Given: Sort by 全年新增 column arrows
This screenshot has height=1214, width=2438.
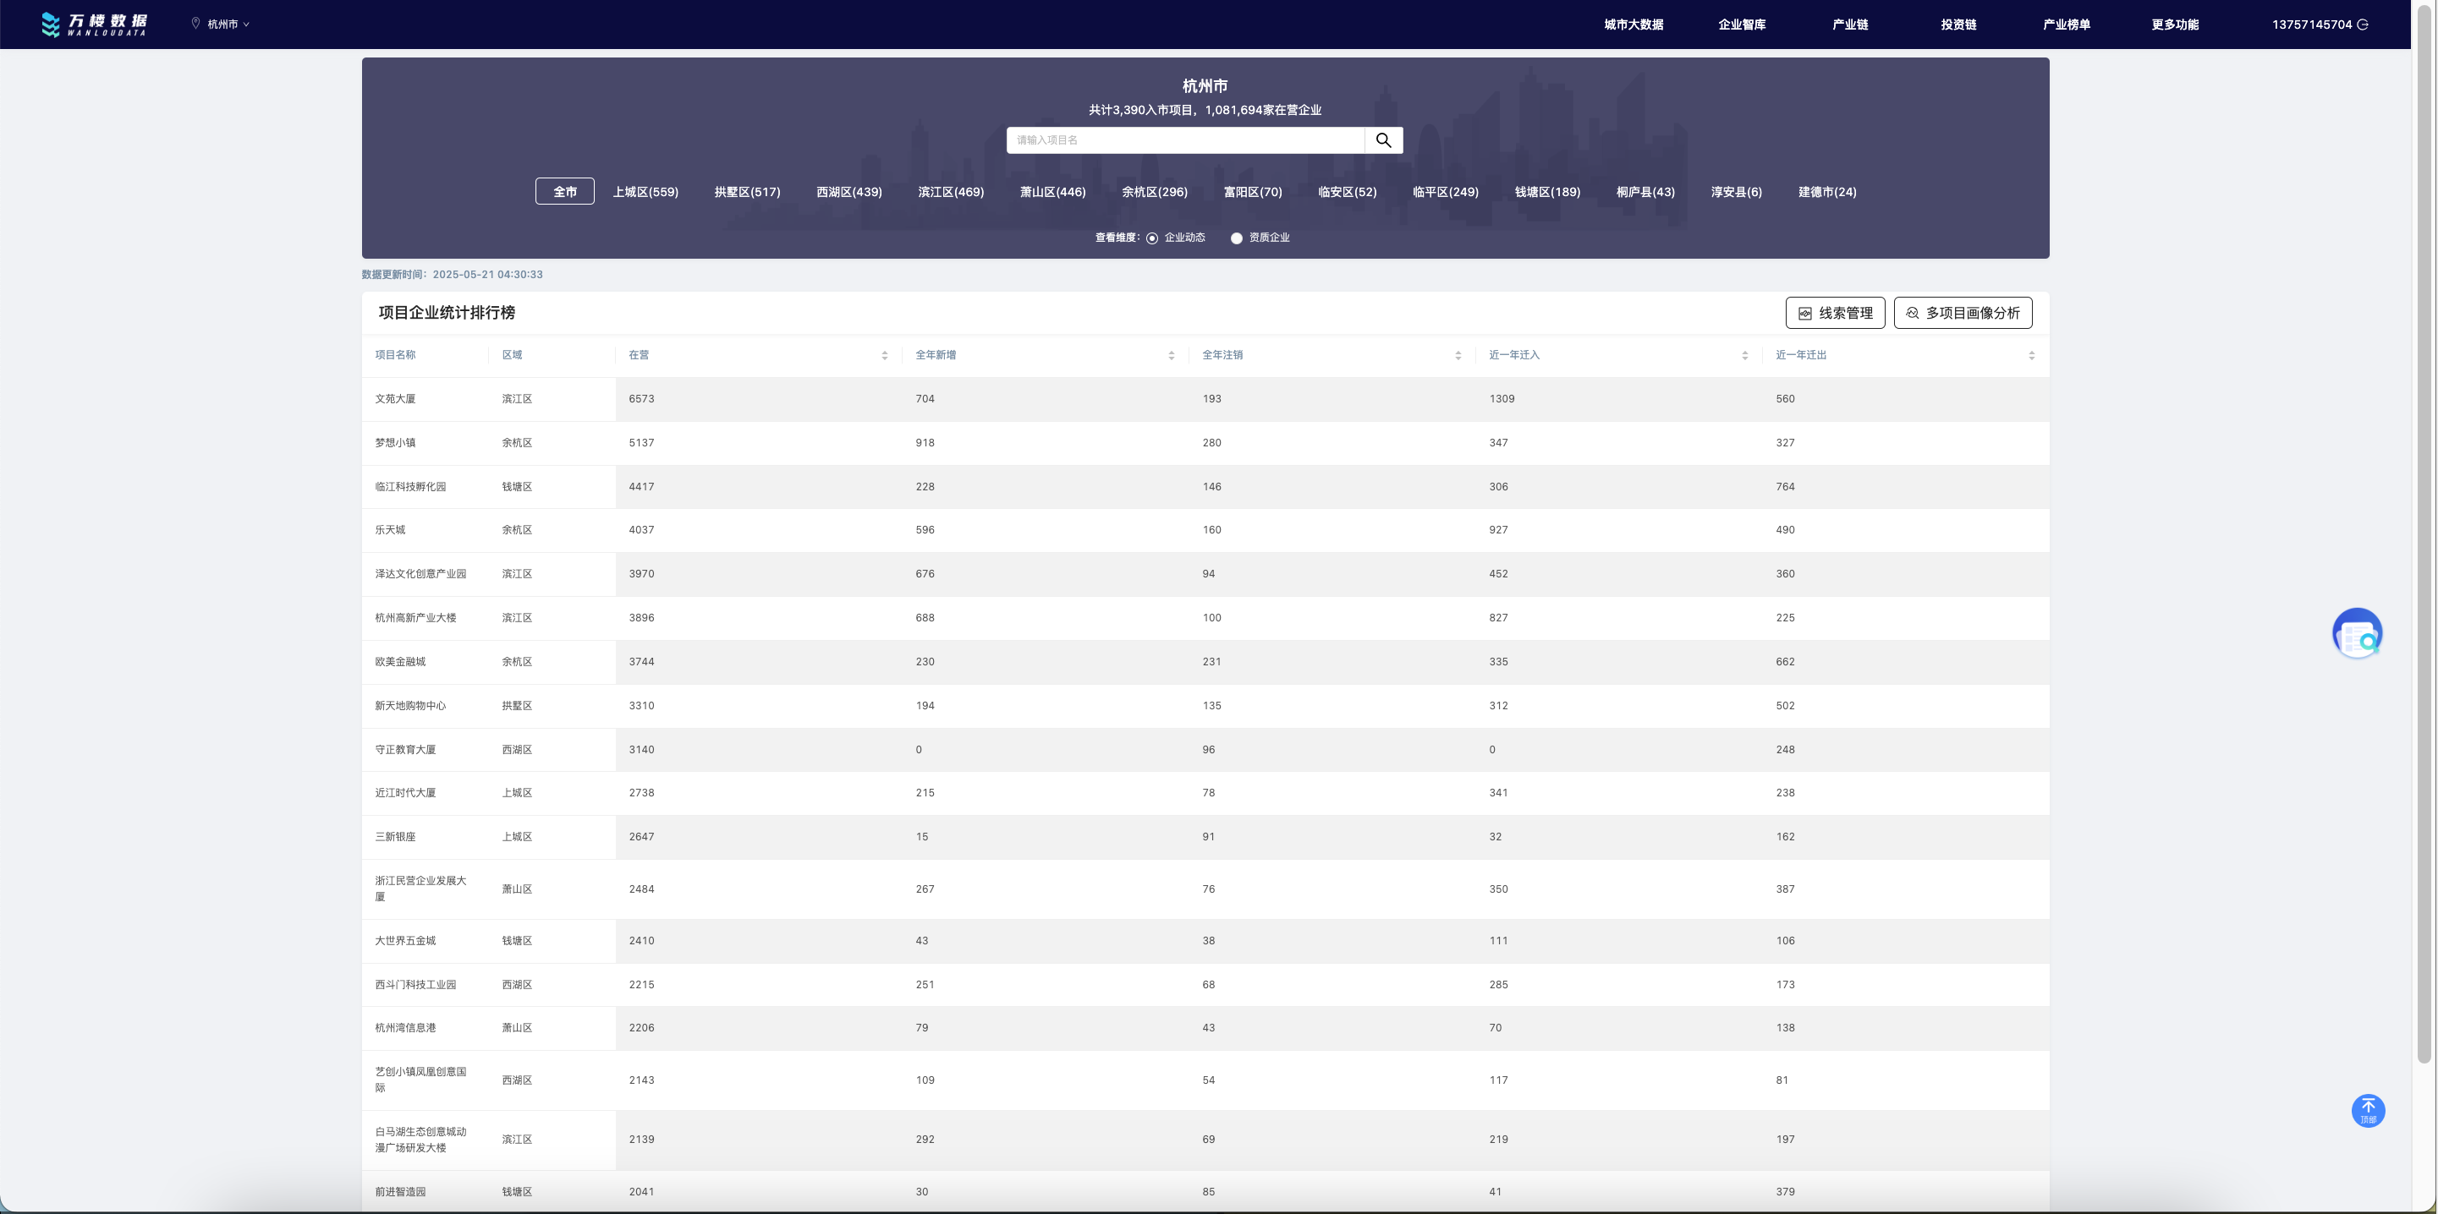Looking at the screenshot, I should tap(1171, 356).
